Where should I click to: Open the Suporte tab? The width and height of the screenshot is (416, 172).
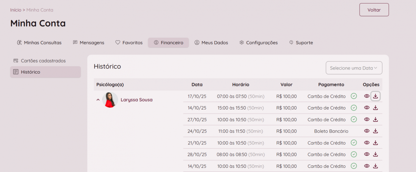click(301, 43)
